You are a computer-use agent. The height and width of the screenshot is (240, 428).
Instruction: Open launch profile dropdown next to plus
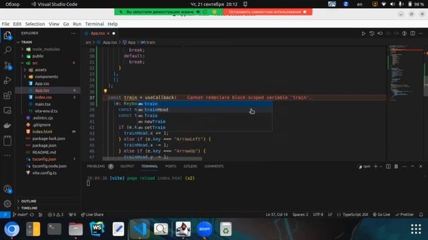coord(381,167)
